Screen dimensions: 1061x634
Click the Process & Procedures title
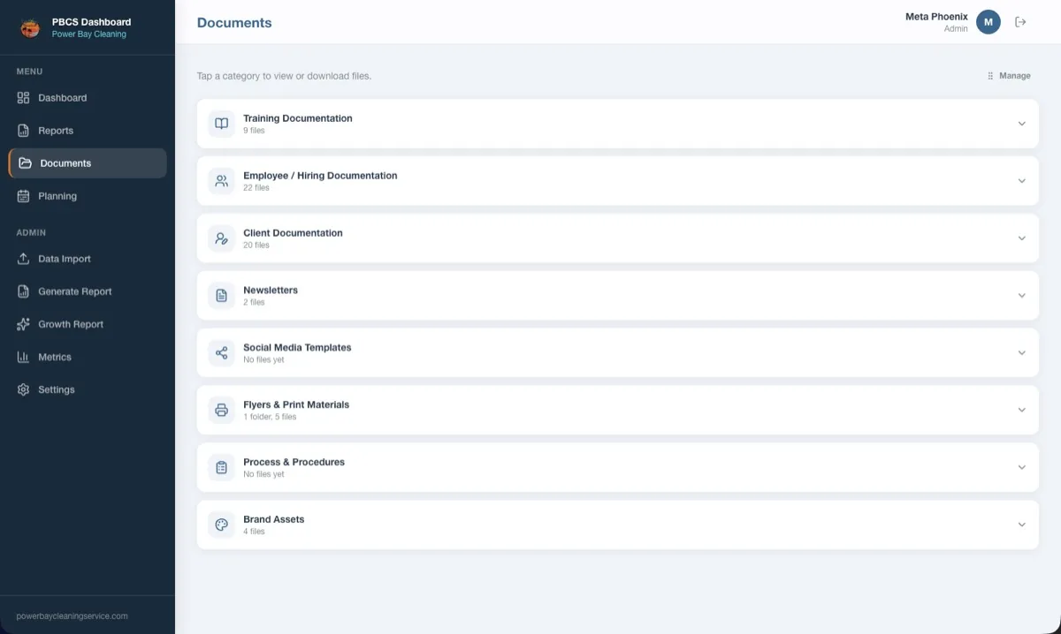pyautogui.click(x=294, y=462)
